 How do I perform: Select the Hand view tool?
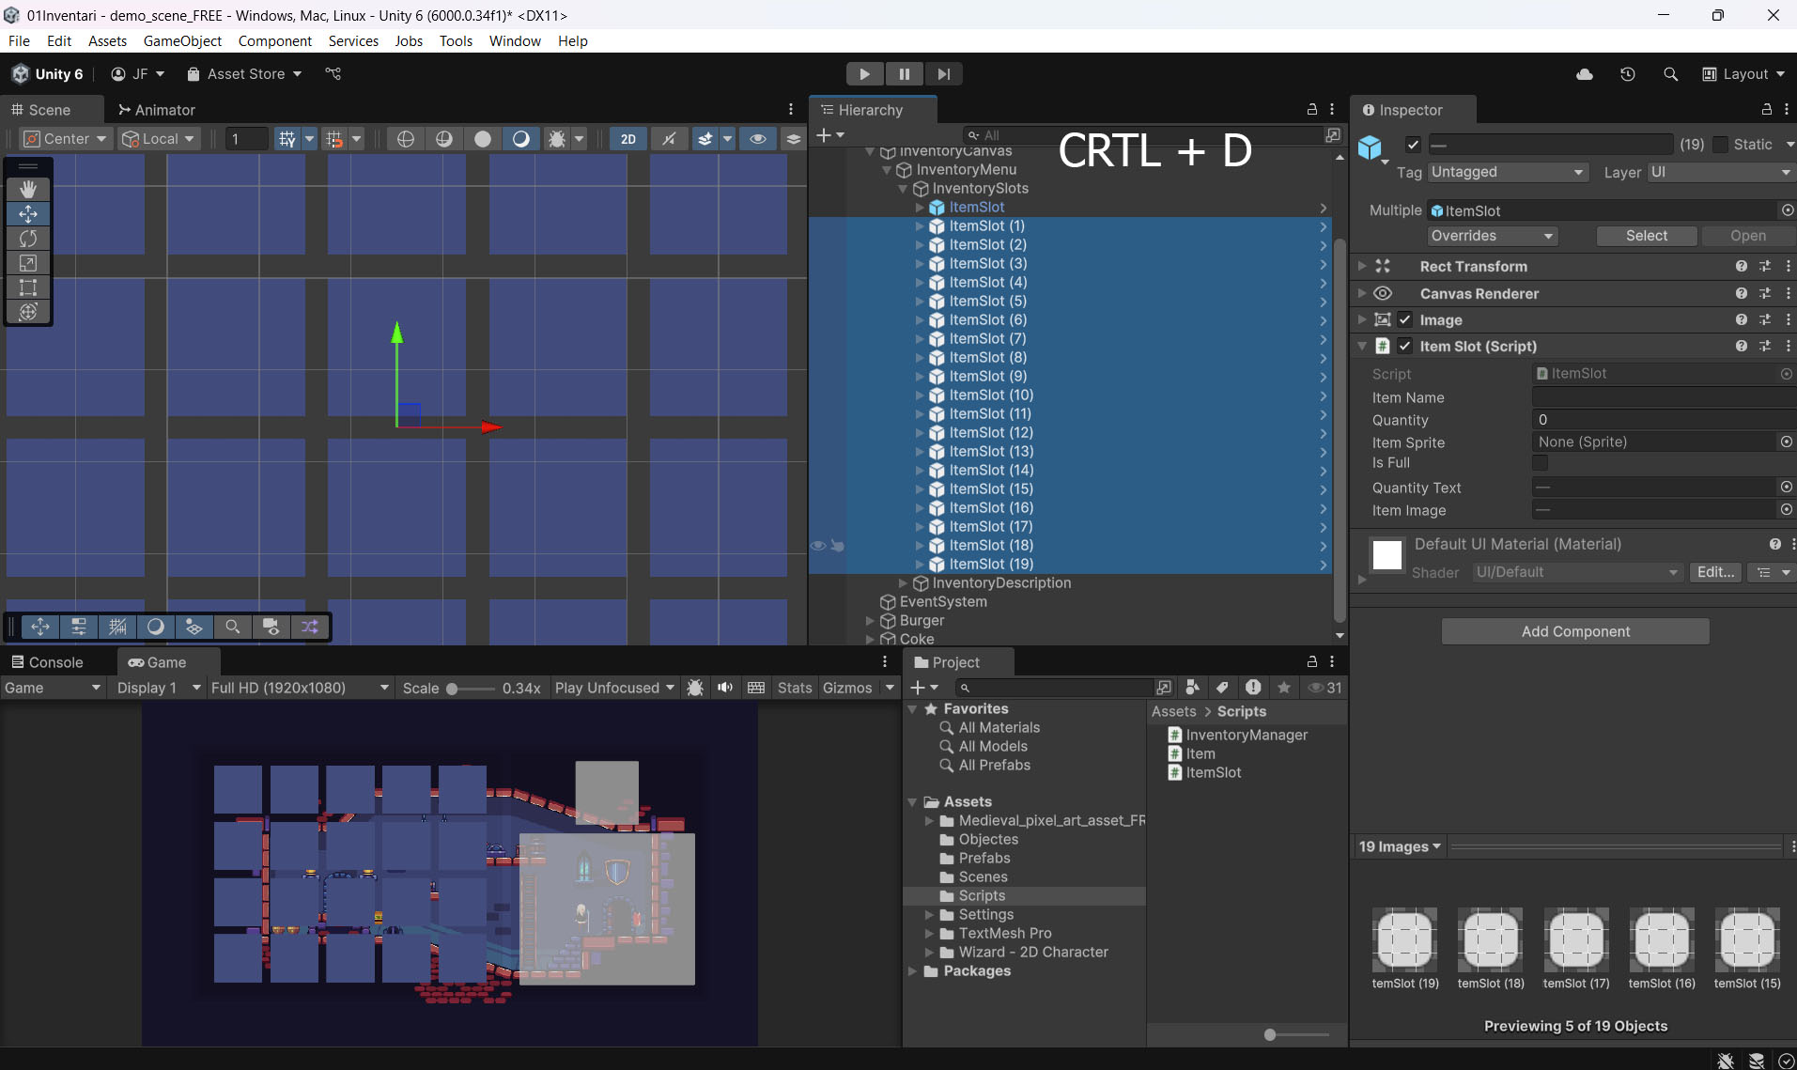coord(28,189)
